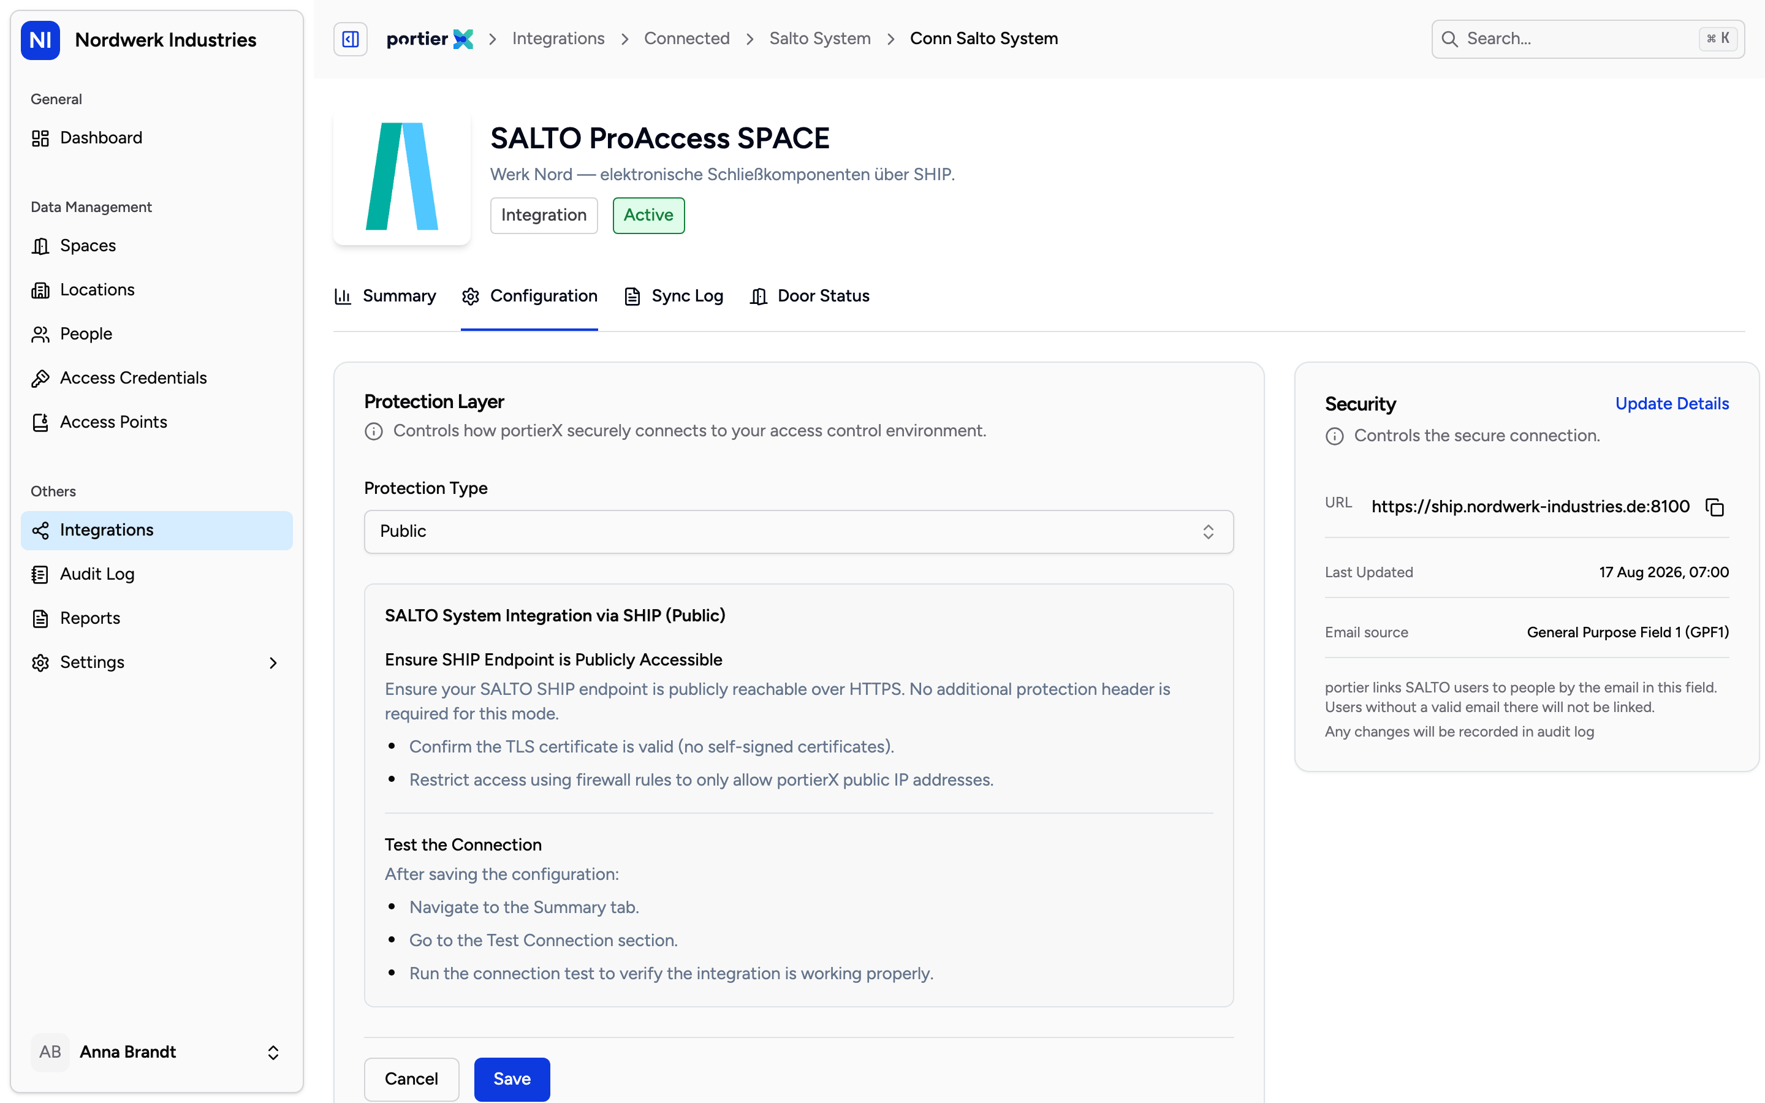Click the Salto System breadcrumb link

[x=820, y=39]
